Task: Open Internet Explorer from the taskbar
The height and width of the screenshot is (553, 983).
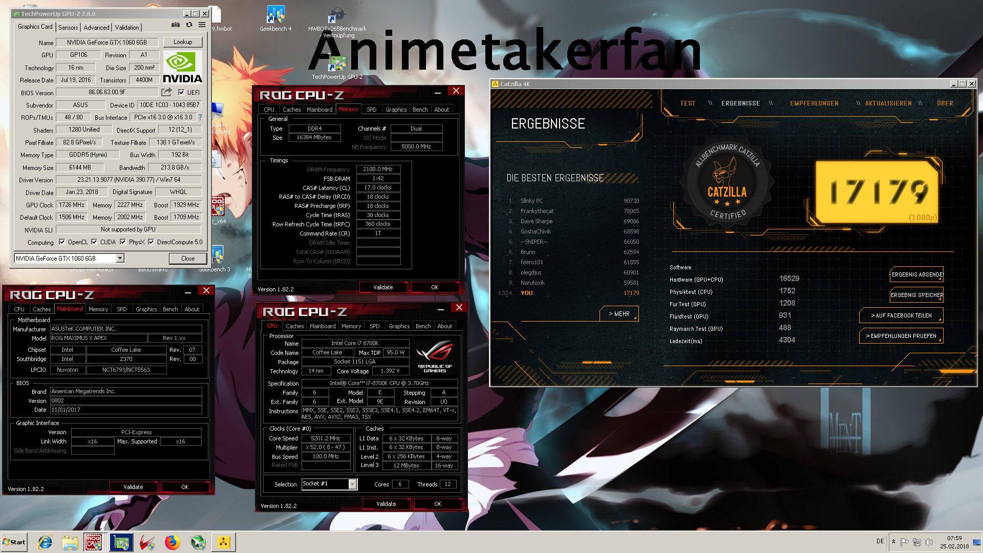Action: click(45, 542)
